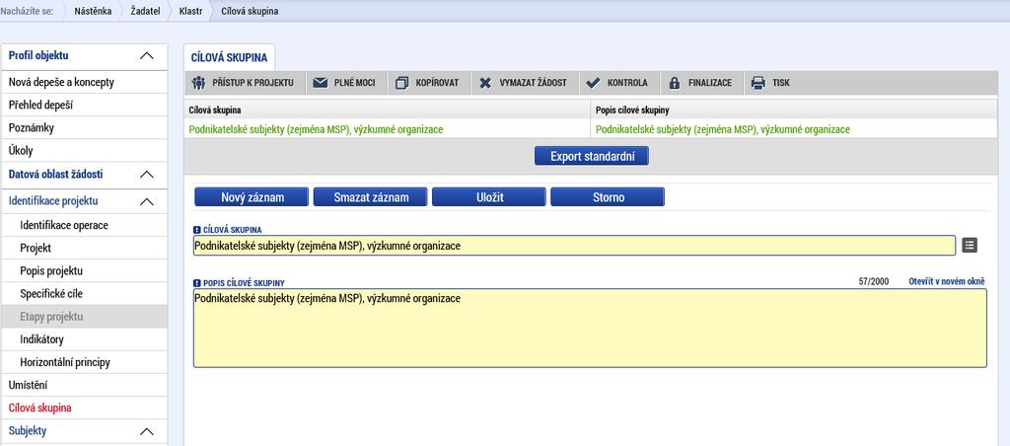The width and height of the screenshot is (1010, 446).
Task: Open Nová depeše a koncepty in sidebar
Action: [85, 83]
